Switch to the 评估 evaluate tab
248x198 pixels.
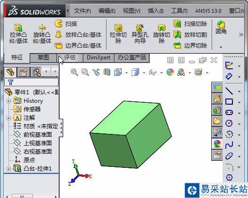pos(70,58)
